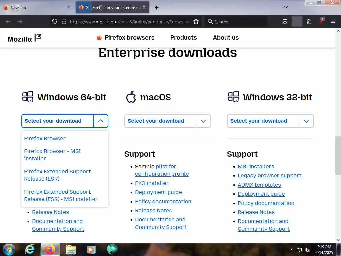
Task: Open the ADMX templates link
Action: pos(259,185)
